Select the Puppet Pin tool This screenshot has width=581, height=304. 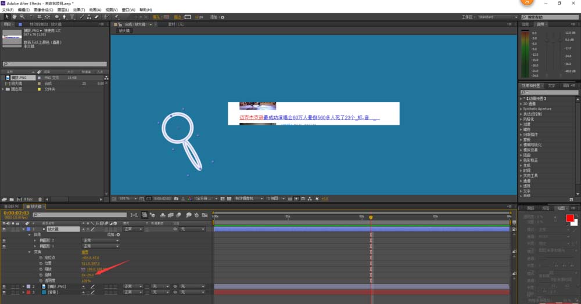coord(116,17)
